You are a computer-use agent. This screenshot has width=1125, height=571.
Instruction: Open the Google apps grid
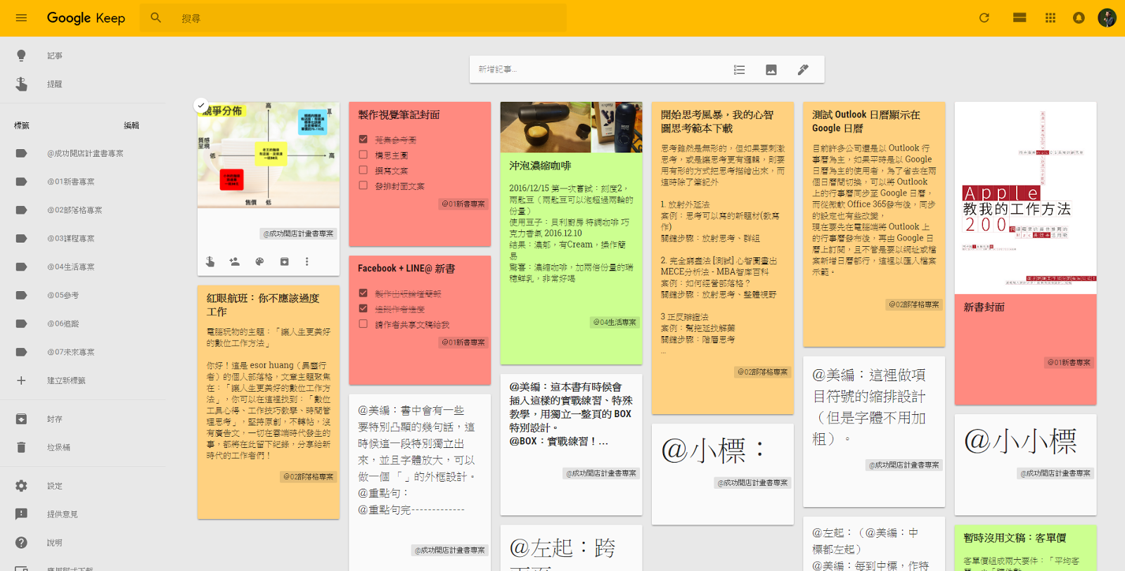(x=1050, y=18)
